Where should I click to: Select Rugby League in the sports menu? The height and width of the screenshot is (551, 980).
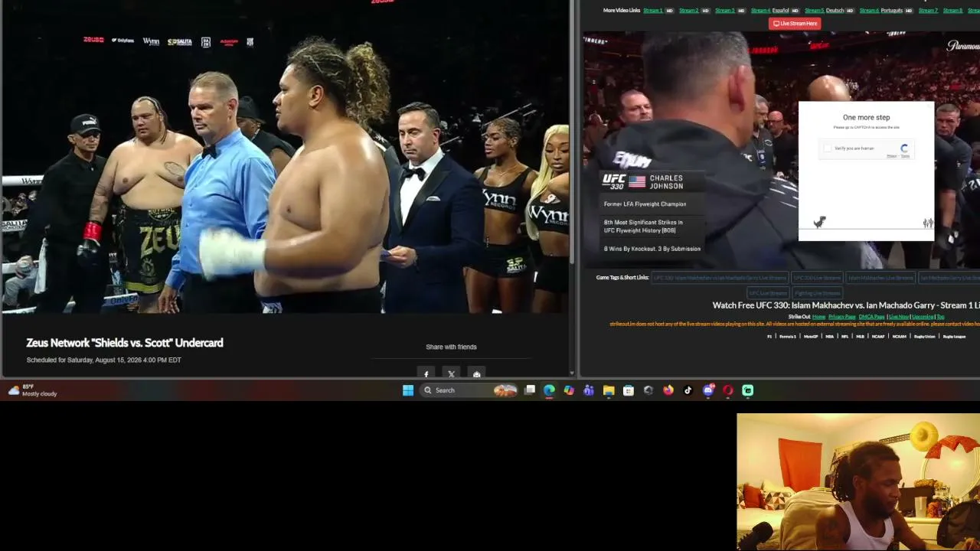tap(954, 337)
